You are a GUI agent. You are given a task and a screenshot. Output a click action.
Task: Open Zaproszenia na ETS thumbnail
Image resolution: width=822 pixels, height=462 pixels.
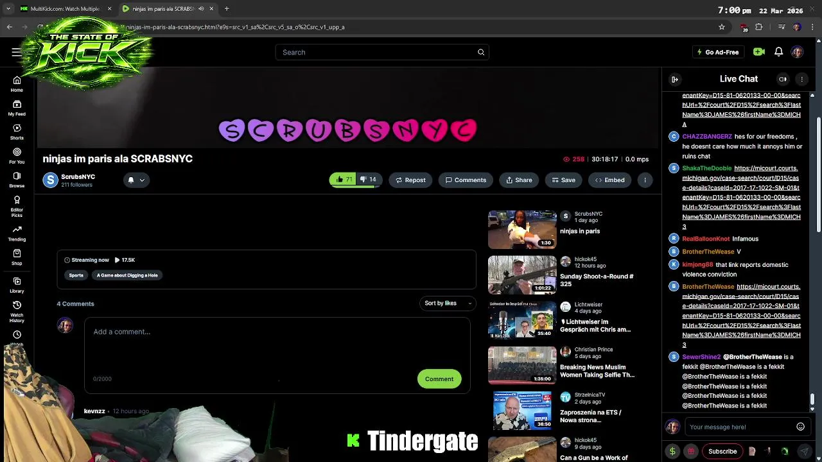[522, 411]
